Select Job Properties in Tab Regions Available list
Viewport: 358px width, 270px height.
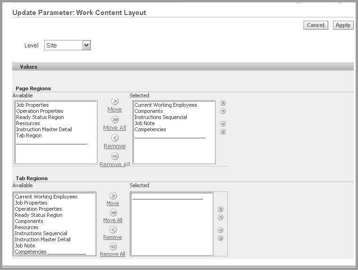coord(31,203)
